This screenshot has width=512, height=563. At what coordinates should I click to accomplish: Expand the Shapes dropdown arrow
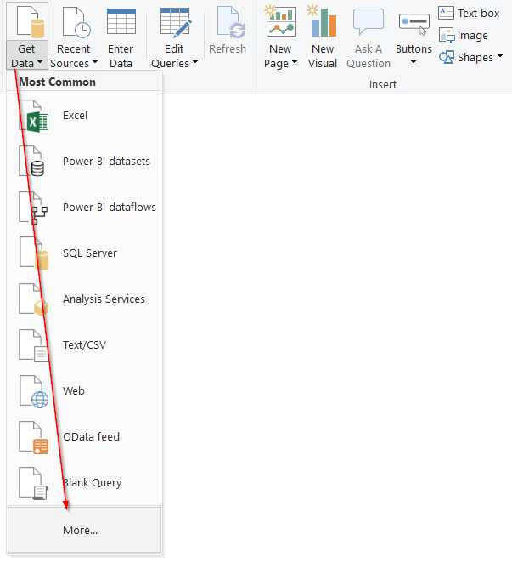coord(500,56)
